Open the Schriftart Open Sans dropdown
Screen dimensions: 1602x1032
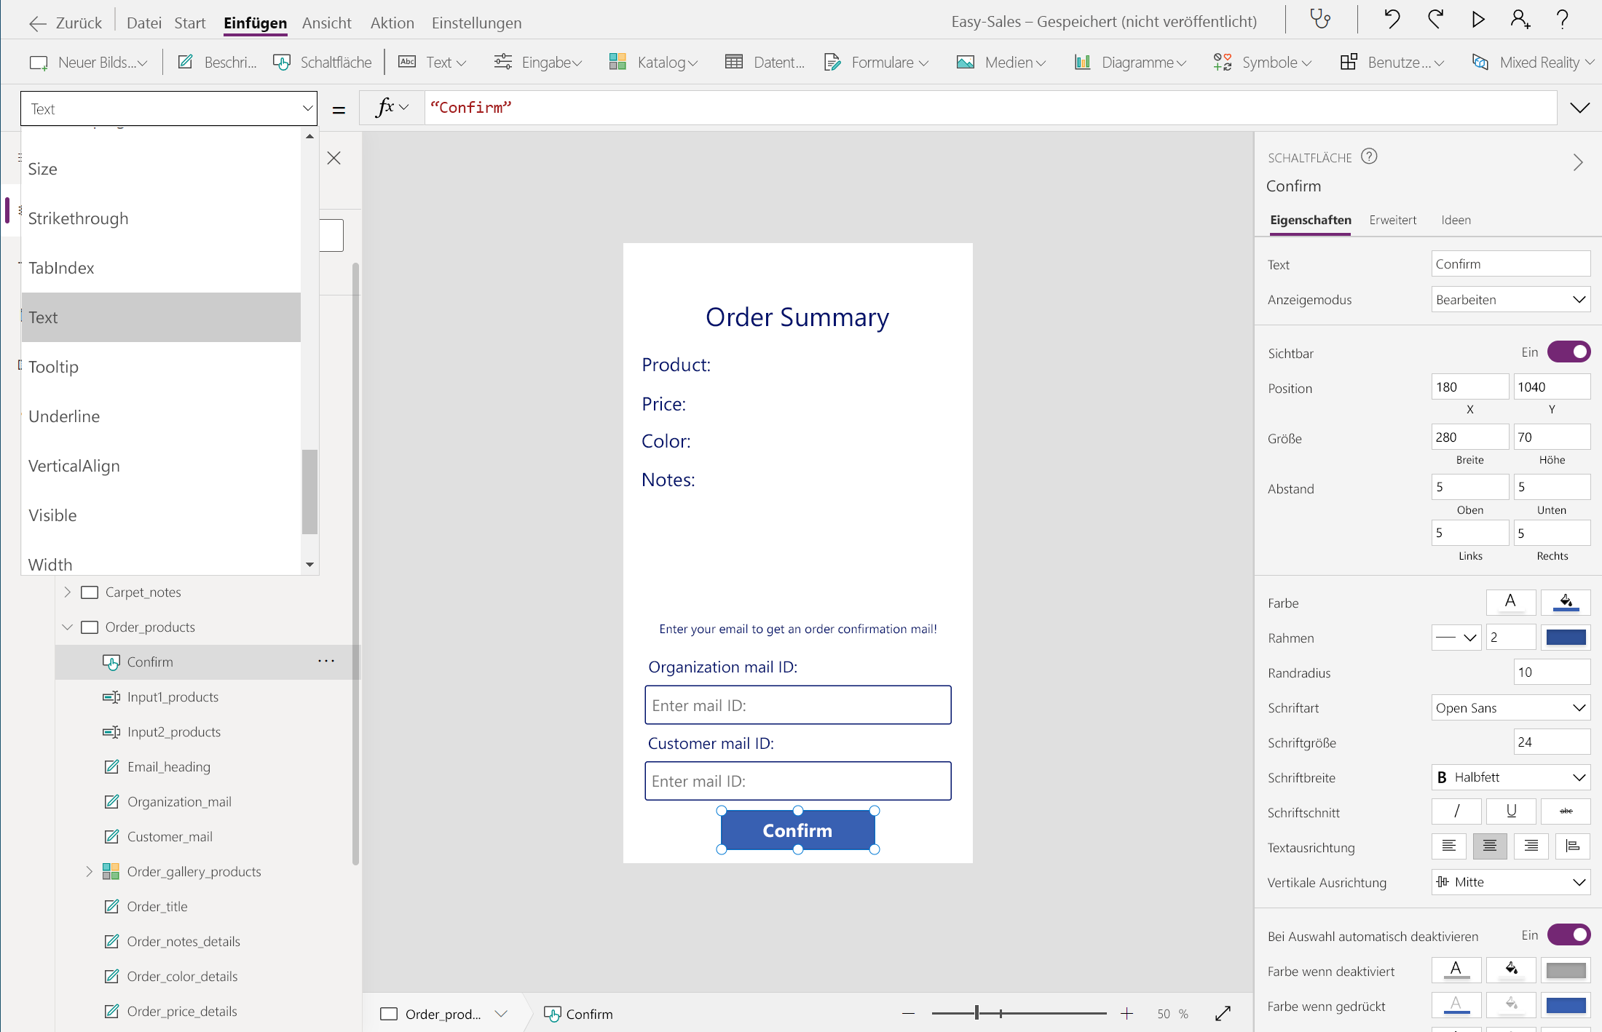(1510, 708)
